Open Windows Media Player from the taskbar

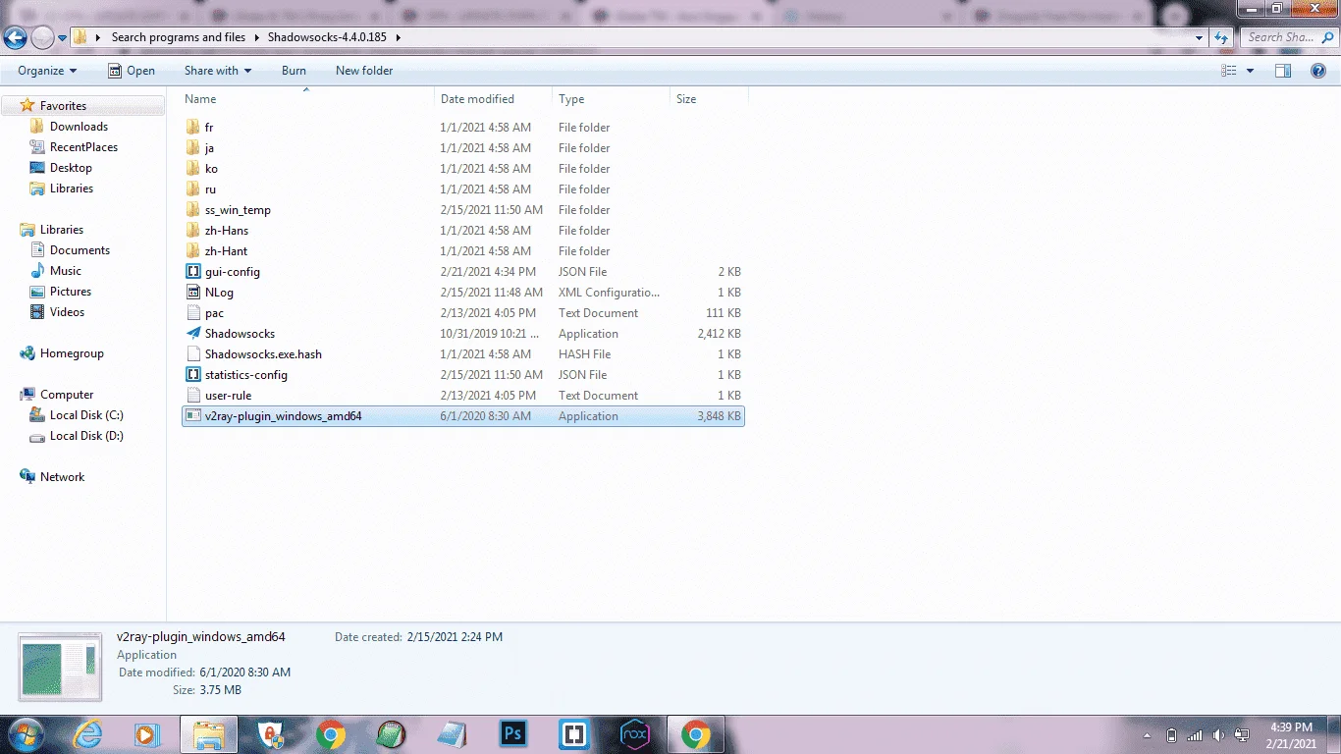click(x=147, y=734)
